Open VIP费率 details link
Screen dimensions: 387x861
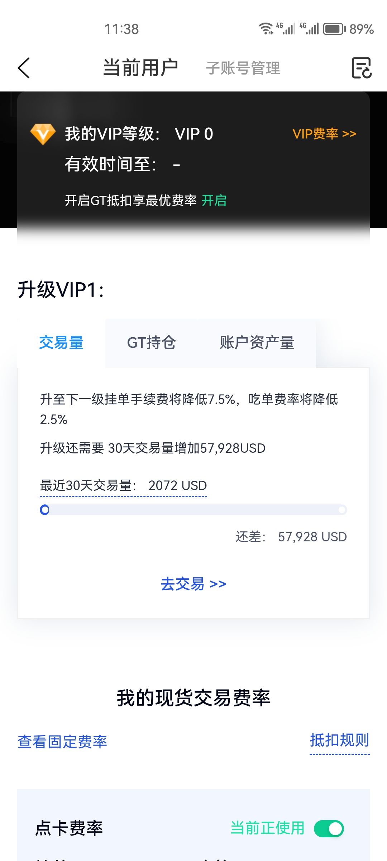(324, 134)
